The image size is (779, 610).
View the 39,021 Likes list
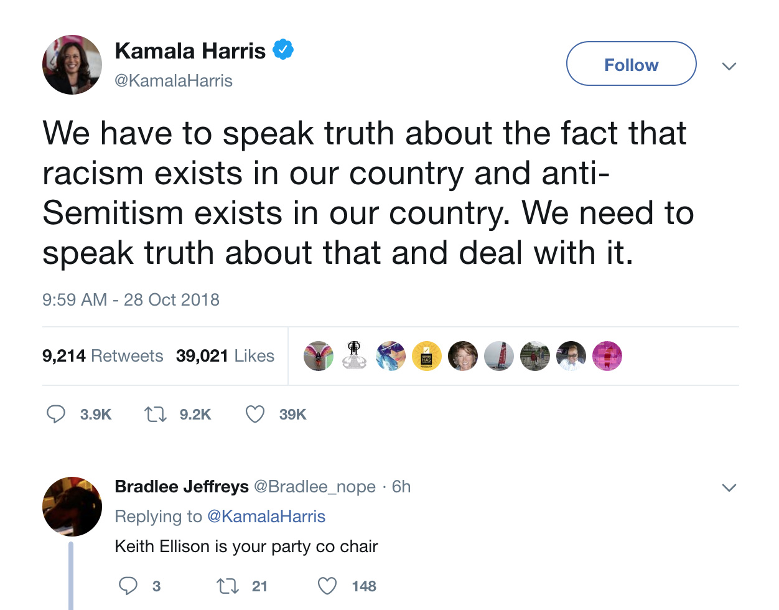225,356
